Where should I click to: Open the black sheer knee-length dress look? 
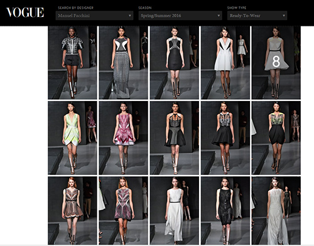pyautogui.click(x=225, y=211)
